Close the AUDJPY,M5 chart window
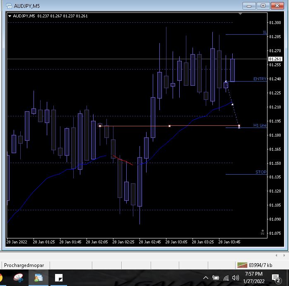The height and width of the screenshot is (286, 289). [x=277, y=6]
